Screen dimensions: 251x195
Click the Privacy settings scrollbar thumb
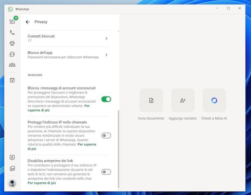(x=119, y=149)
